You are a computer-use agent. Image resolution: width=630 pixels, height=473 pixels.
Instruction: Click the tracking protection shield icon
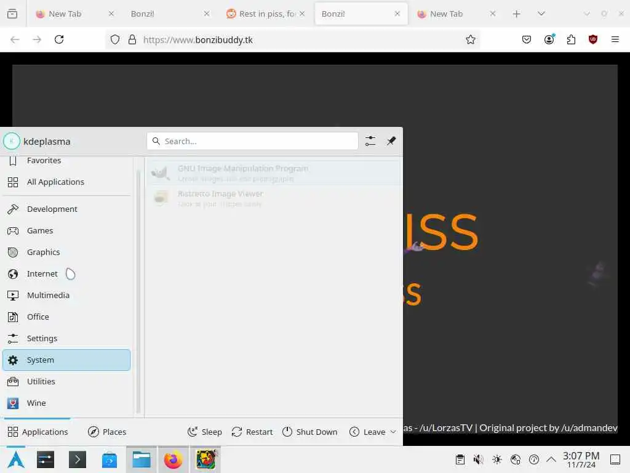[x=115, y=39]
